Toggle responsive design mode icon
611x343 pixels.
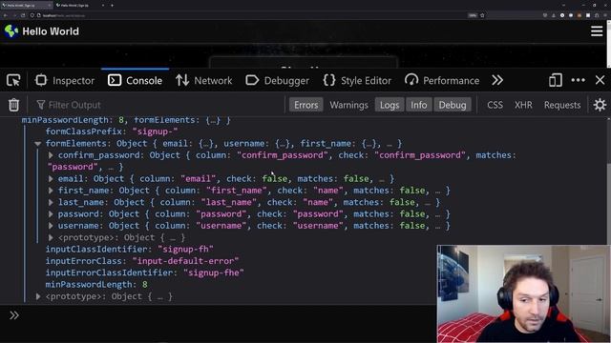556,80
